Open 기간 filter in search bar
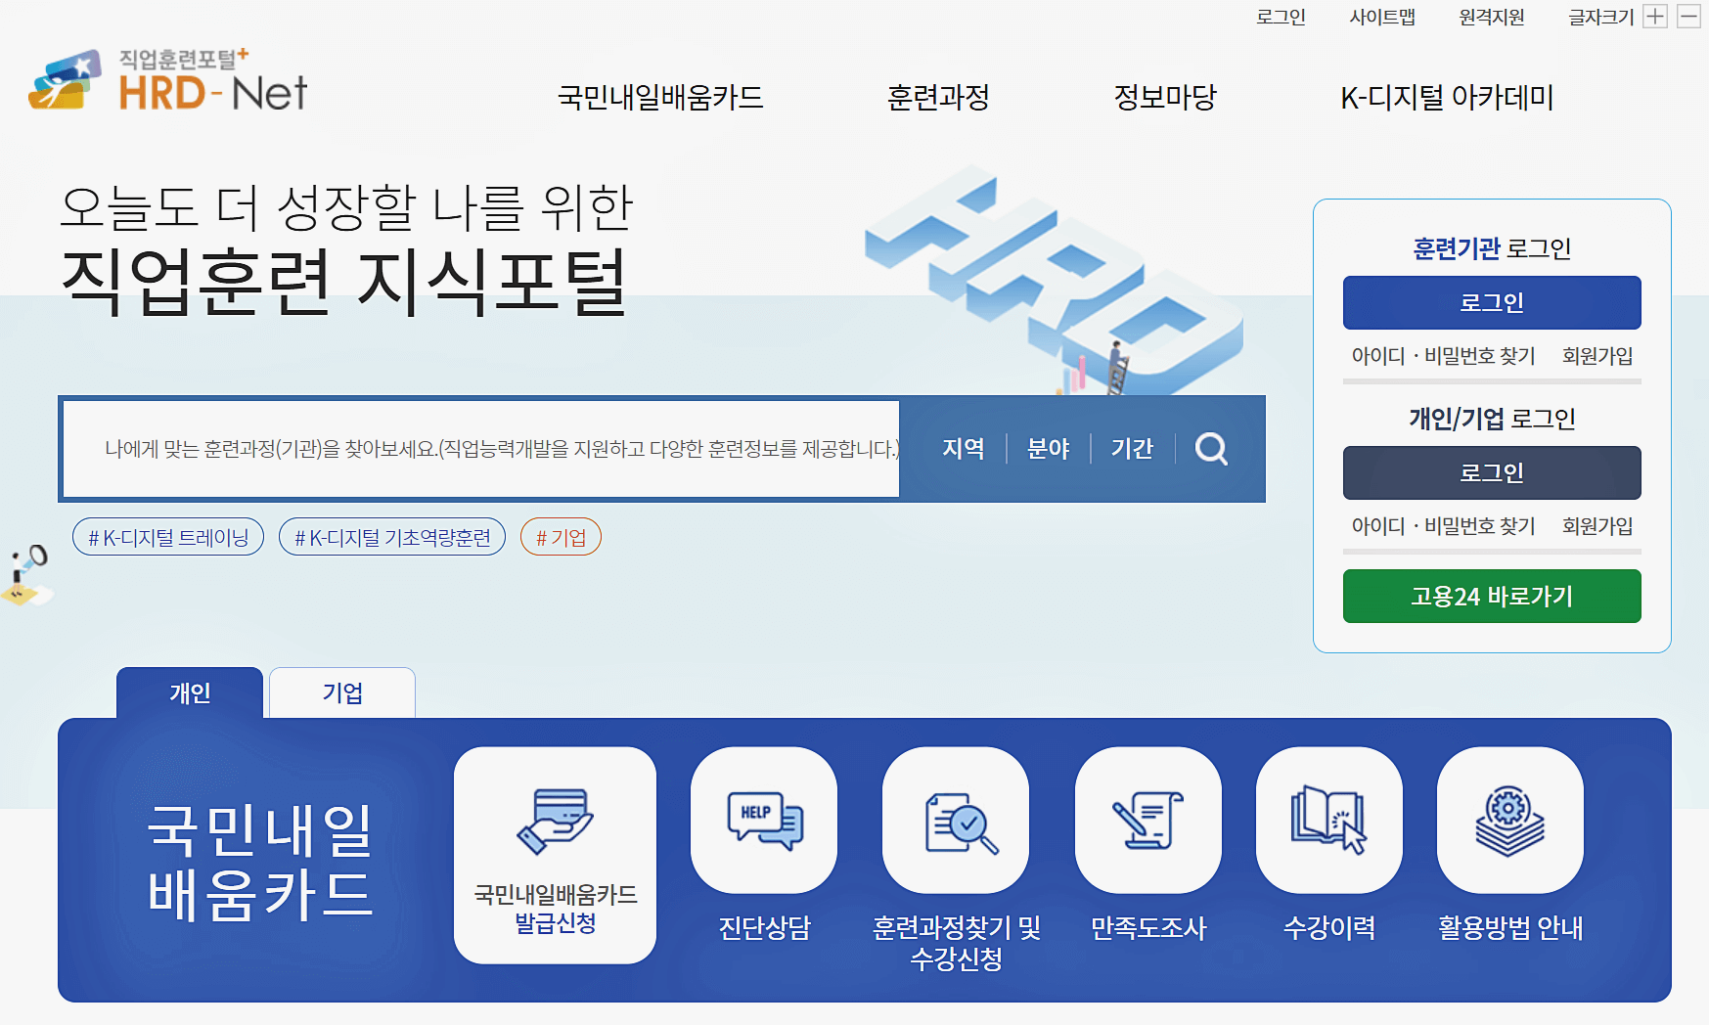This screenshot has width=1709, height=1025. pyautogui.click(x=1133, y=449)
